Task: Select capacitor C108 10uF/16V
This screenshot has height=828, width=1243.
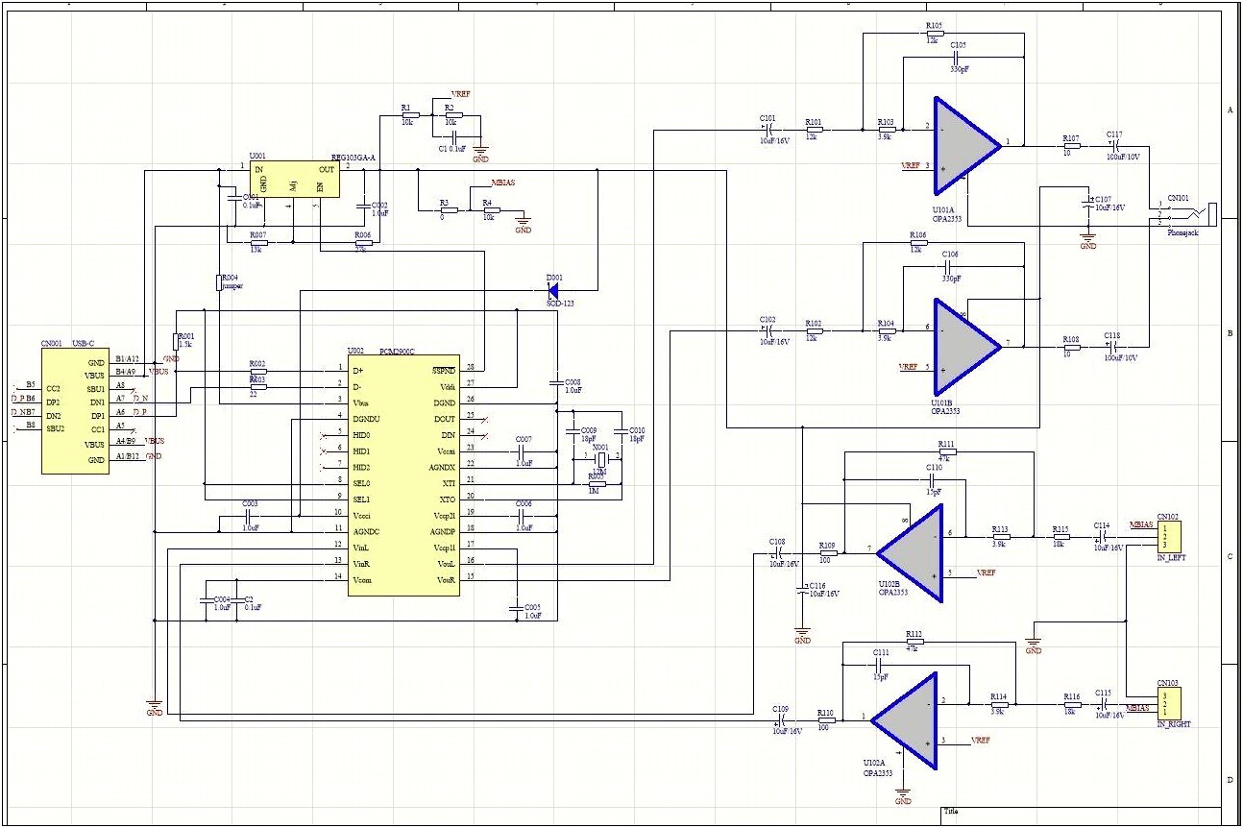Action: coord(778,552)
